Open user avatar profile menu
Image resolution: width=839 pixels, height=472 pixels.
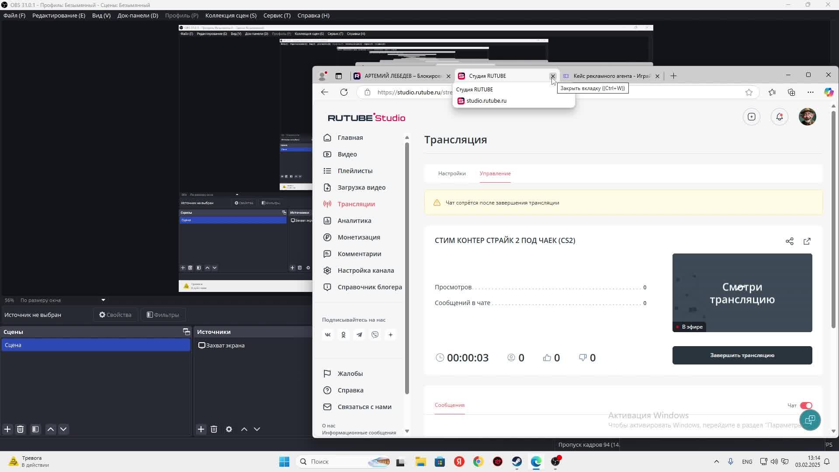coord(808,117)
